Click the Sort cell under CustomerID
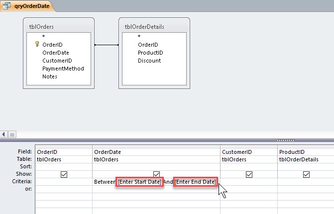Screen dimensions: 334x214 point(249,167)
